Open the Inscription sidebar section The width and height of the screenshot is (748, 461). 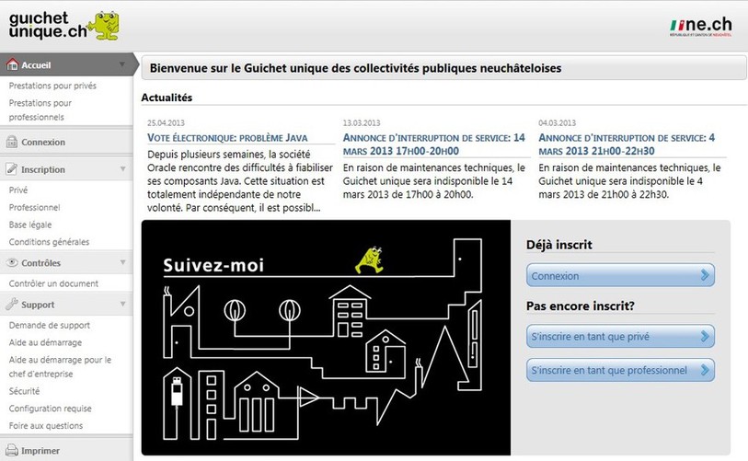[66, 169]
